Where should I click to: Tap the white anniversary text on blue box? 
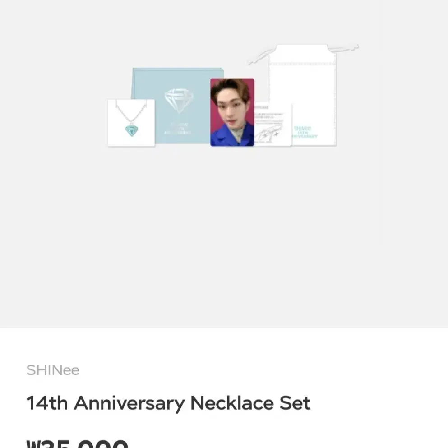click(178, 128)
